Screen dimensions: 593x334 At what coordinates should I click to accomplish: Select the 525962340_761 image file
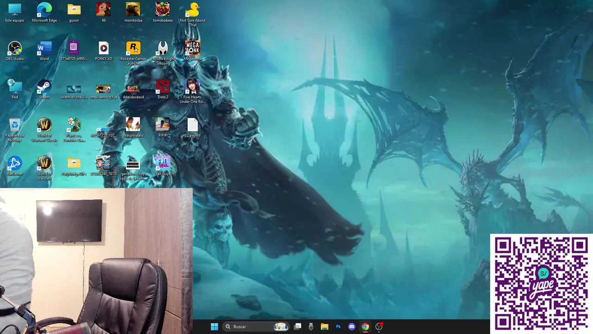pyautogui.click(x=103, y=166)
